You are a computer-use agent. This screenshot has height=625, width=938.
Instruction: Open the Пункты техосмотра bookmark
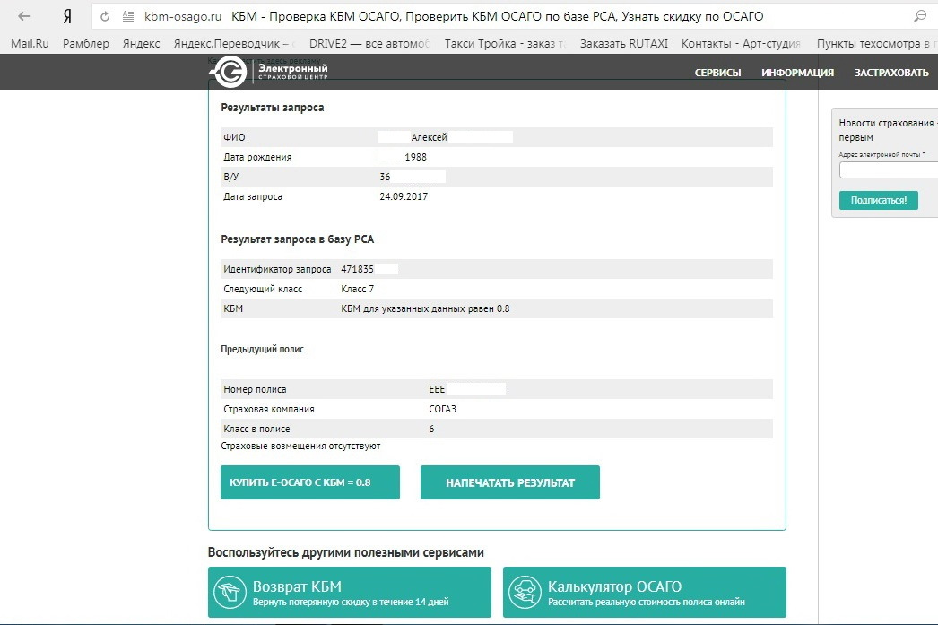point(877,44)
